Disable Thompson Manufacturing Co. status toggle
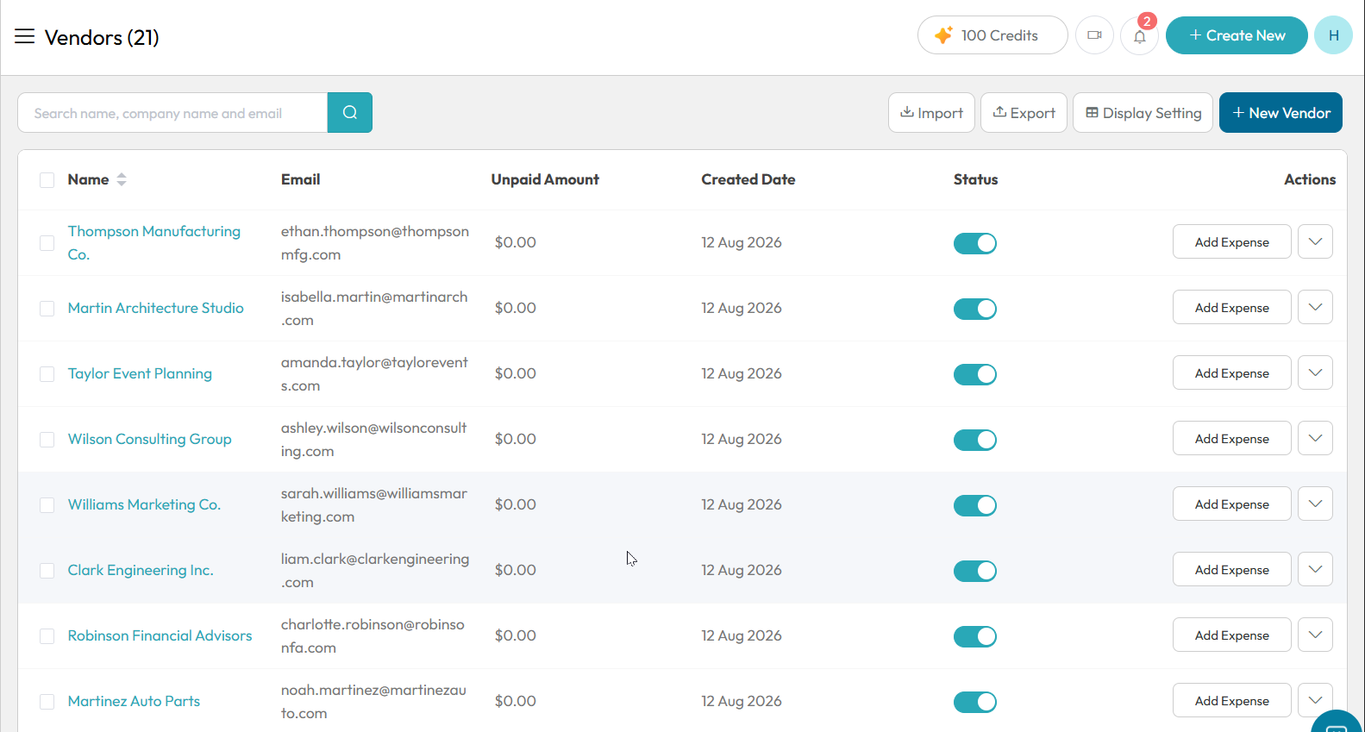The width and height of the screenshot is (1365, 732). click(975, 243)
